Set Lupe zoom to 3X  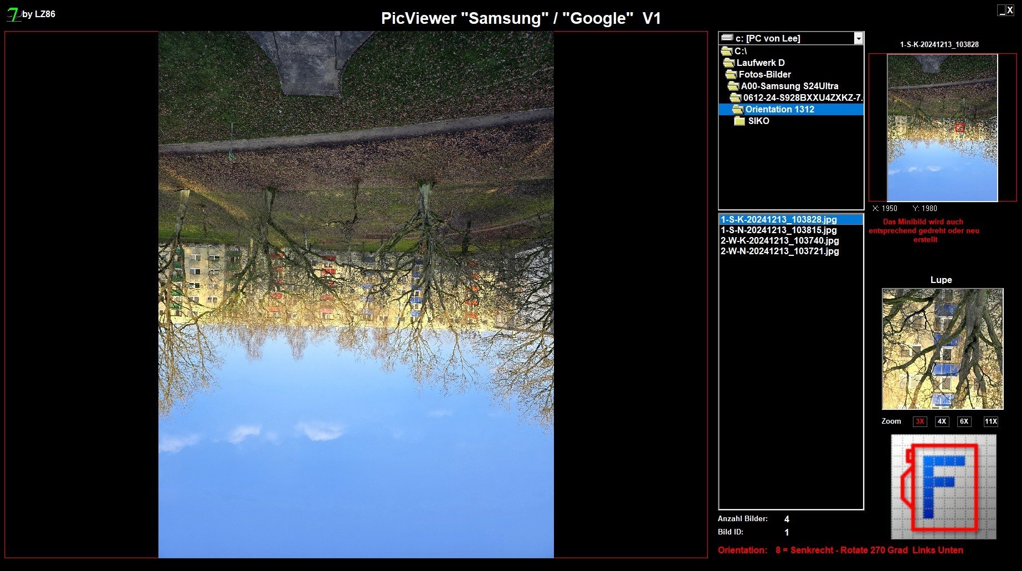tap(920, 421)
